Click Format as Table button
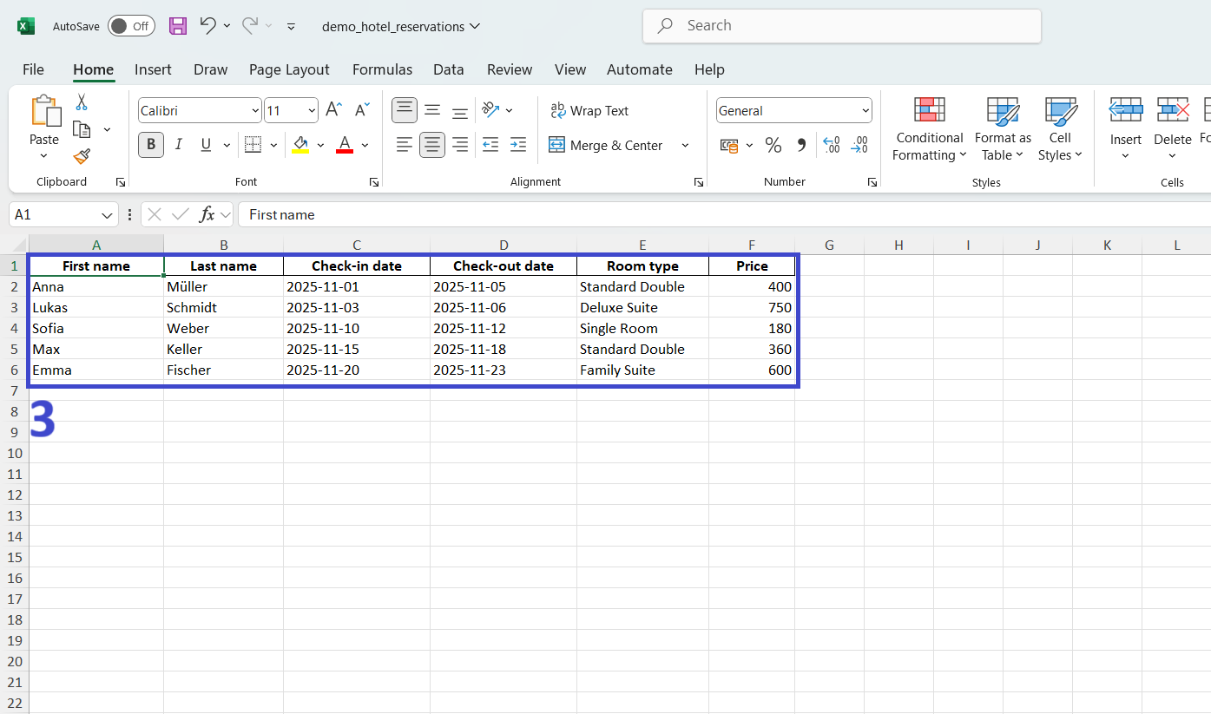This screenshot has height=714, width=1211. 1003,128
